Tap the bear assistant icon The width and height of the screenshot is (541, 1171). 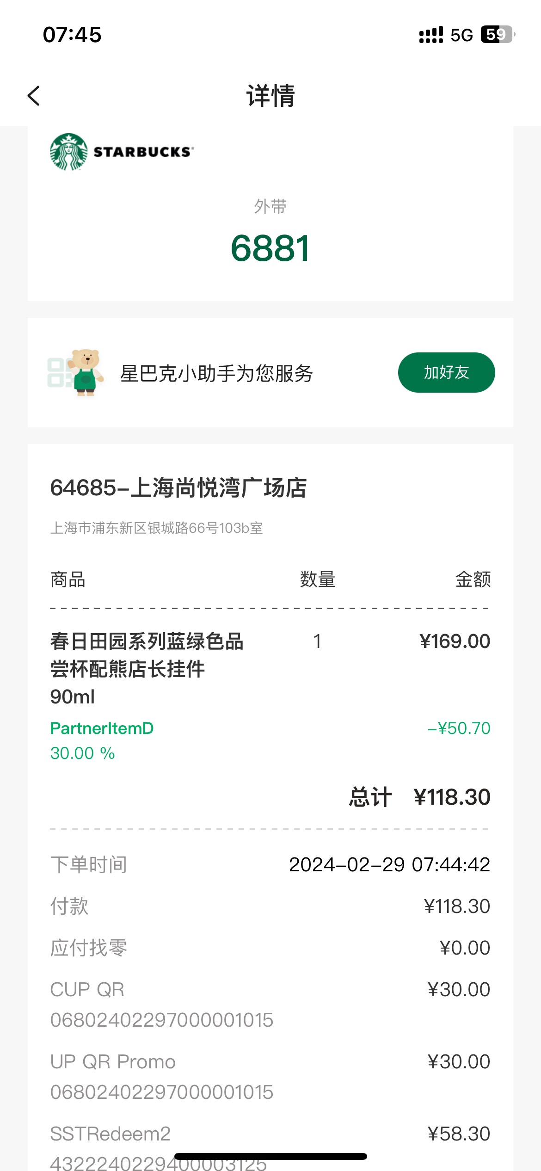coord(86,373)
